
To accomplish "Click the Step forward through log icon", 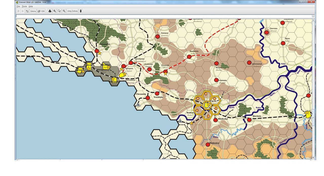I will [x=23, y=11].
